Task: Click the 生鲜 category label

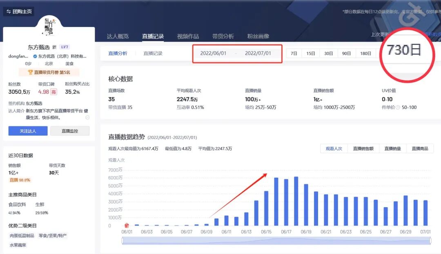Action: pos(40,204)
